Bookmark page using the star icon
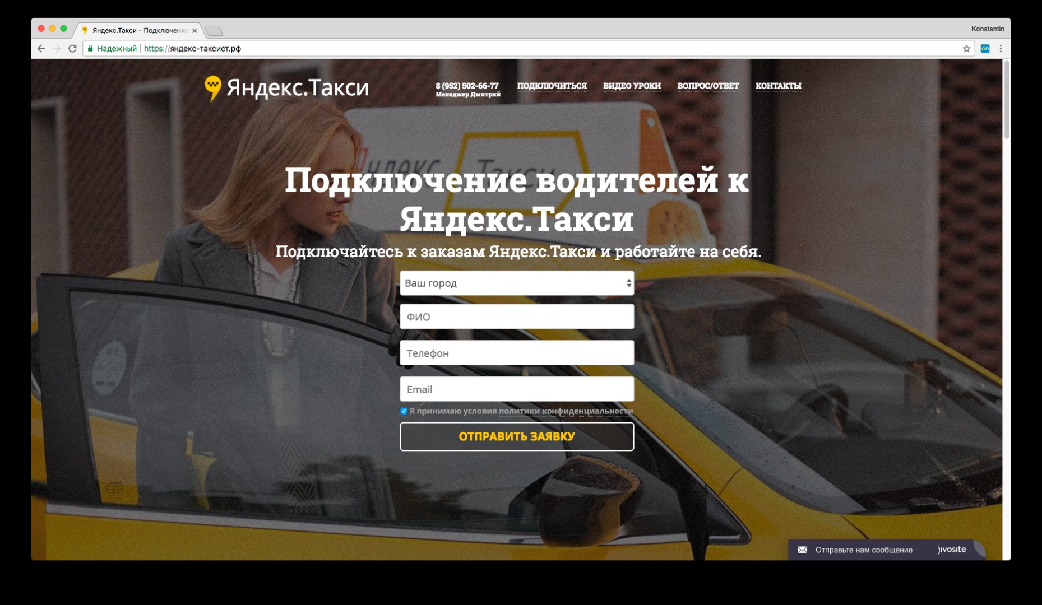The width and height of the screenshot is (1042, 605). click(x=966, y=49)
